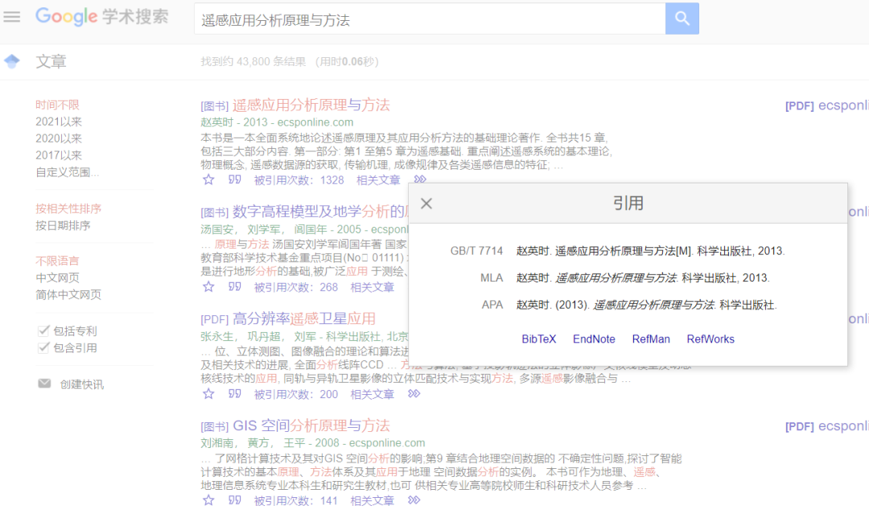Click inside the search query field
This screenshot has height=514, width=869.
(x=426, y=19)
